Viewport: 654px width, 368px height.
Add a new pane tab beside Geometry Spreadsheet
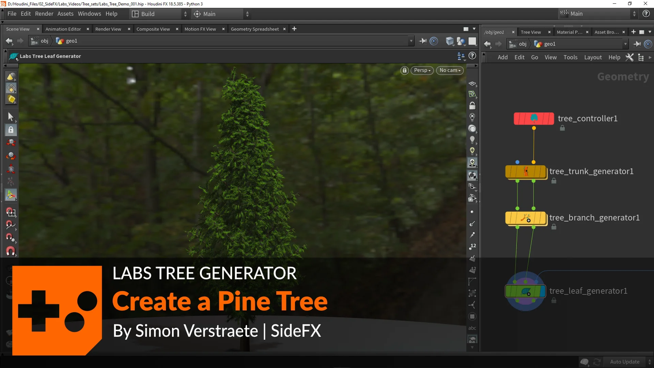point(294,29)
